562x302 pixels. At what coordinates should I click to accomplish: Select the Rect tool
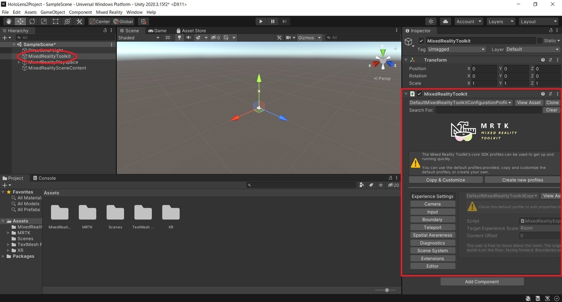click(x=55, y=22)
